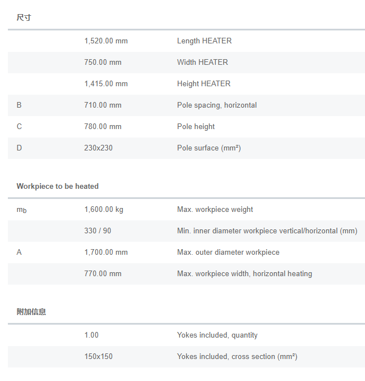Click the 尺寸 section heading
The height and width of the screenshot is (381, 365).
[24, 18]
